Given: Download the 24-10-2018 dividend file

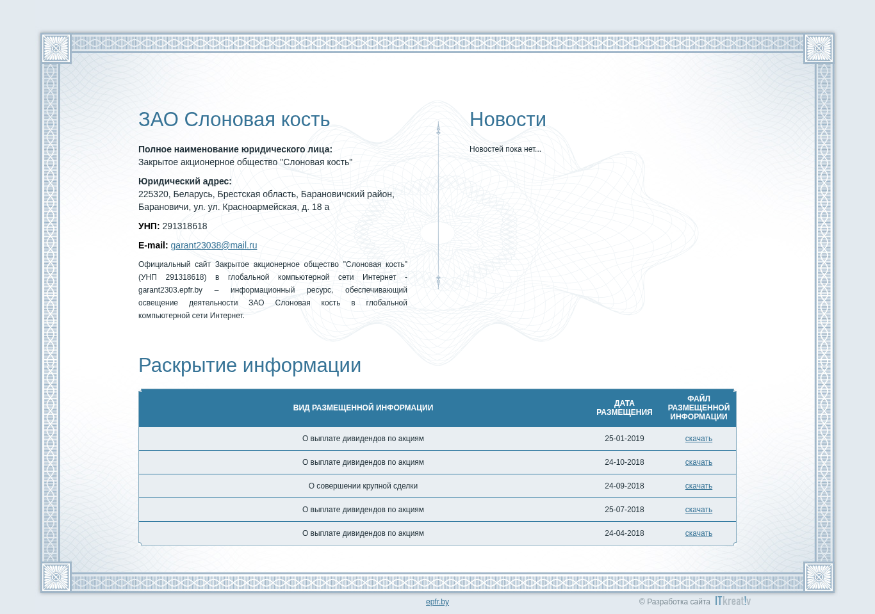Looking at the screenshot, I should (x=698, y=462).
